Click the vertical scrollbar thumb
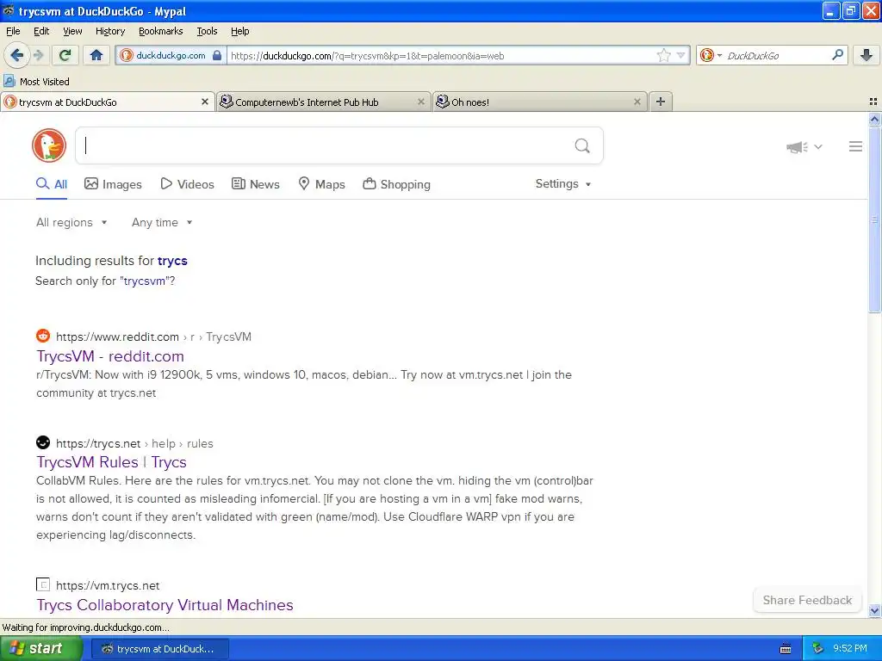Viewport: 882px width, 661px height. (x=874, y=219)
